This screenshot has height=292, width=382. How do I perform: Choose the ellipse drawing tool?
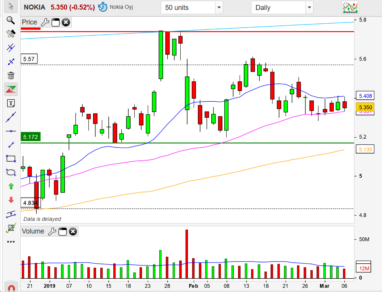point(11,172)
